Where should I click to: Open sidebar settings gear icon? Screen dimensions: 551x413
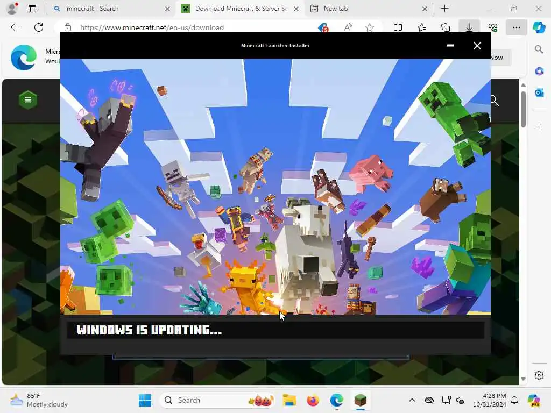pyautogui.click(x=539, y=375)
